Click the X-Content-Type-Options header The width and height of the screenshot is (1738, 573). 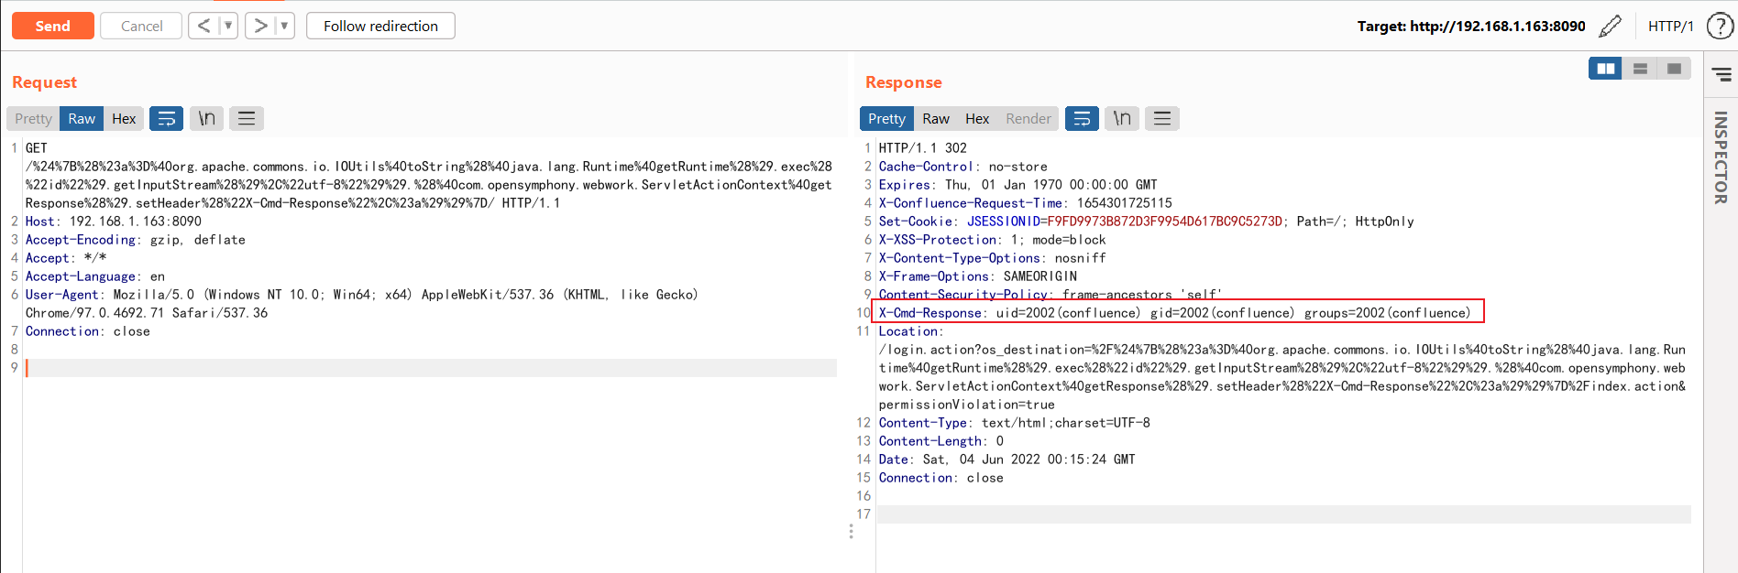[x=992, y=258]
